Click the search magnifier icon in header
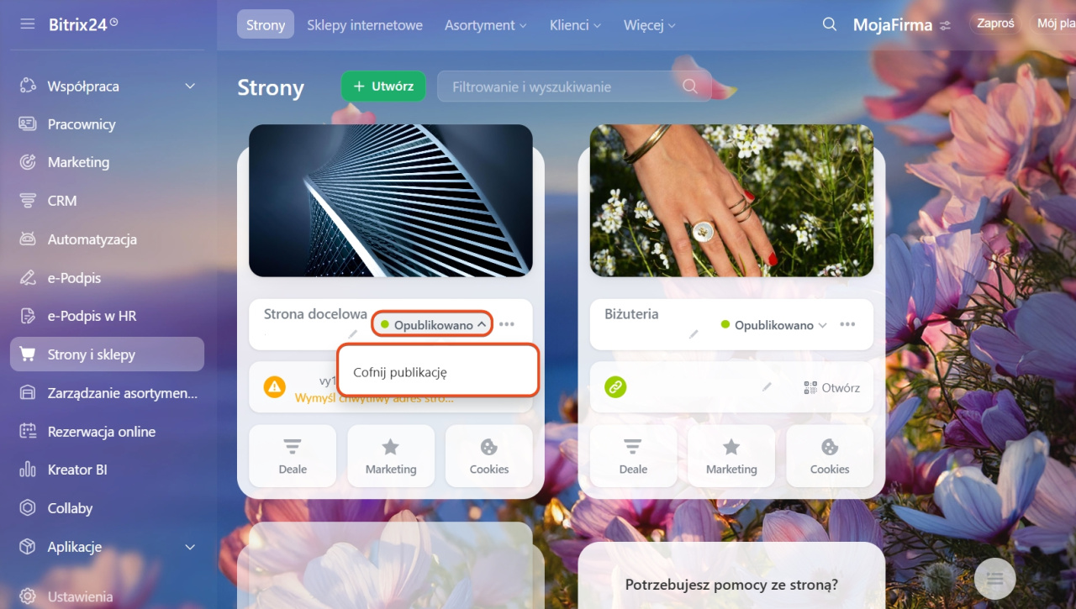Image resolution: width=1076 pixels, height=609 pixels. [x=829, y=24]
